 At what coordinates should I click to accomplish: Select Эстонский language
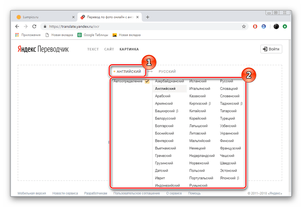tap(228, 170)
